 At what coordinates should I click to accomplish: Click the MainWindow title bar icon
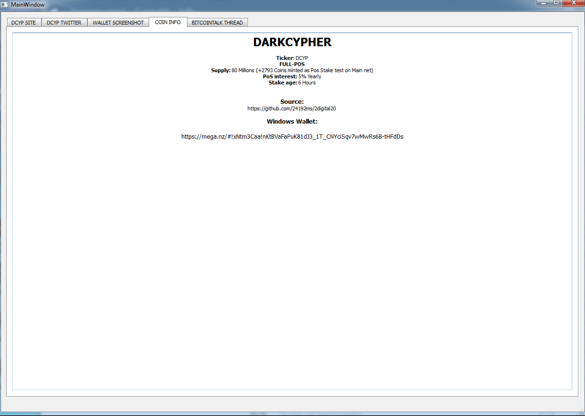4,4
